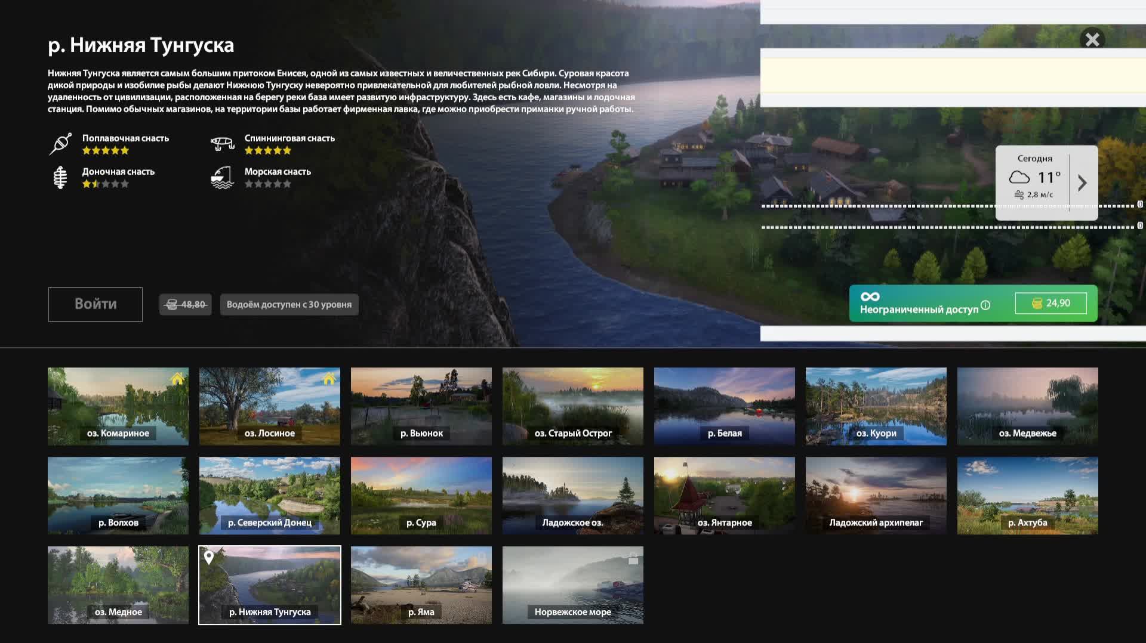Viewport: 1146px width, 643px height.
Task: Click the infinity unlimited access icon
Action: pyautogui.click(x=870, y=296)
